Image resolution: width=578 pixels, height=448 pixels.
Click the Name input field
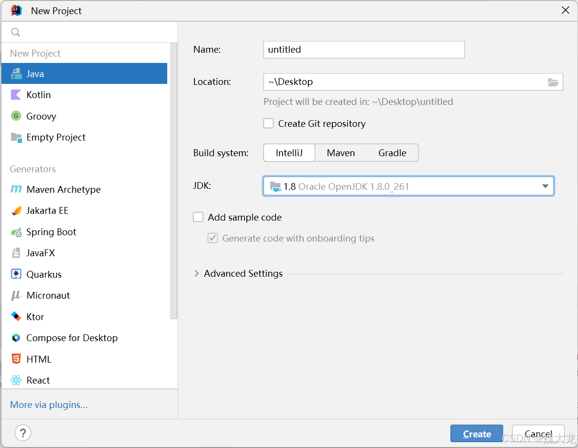pos(364,50)
